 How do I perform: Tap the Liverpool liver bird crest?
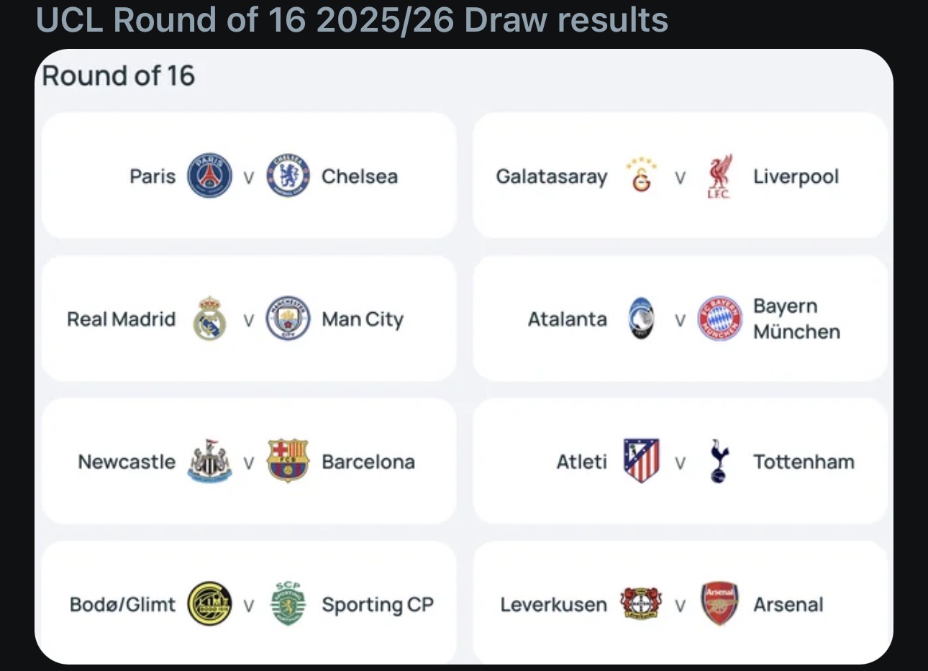(x=719, y=175)
